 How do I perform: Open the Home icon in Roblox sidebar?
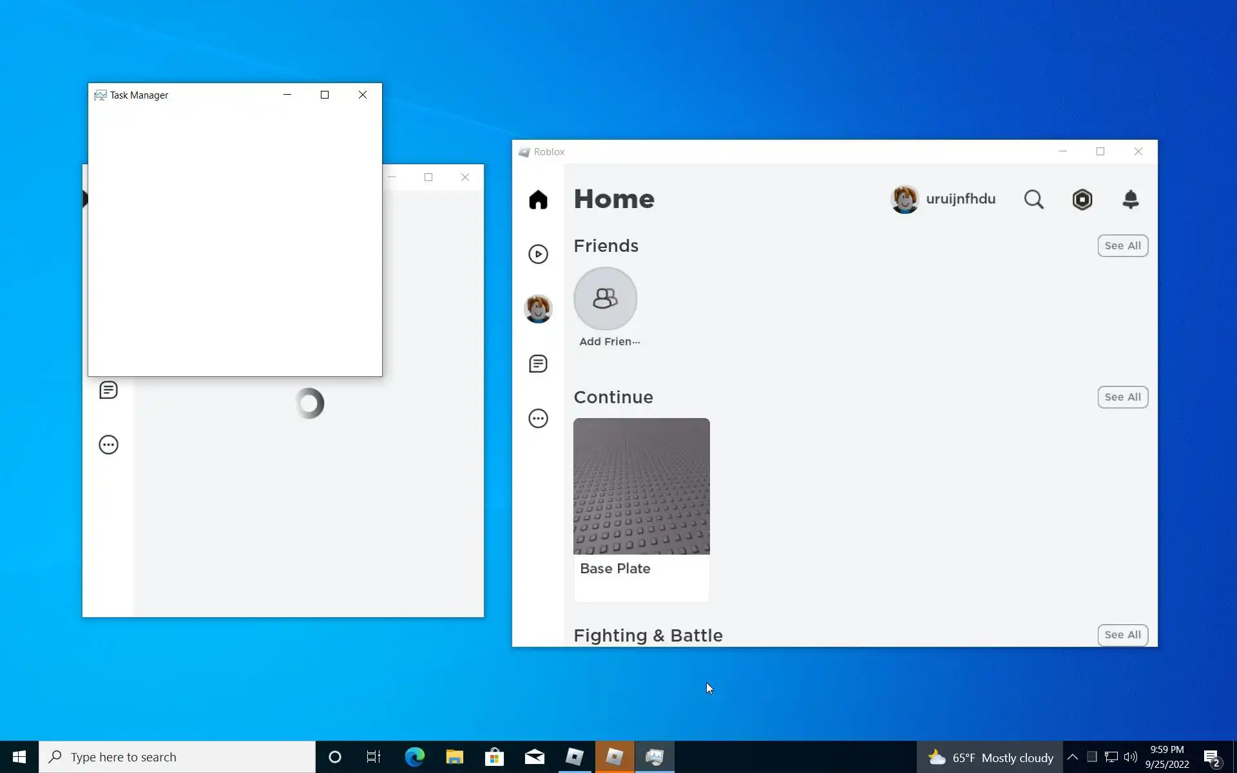click(538, 200)
